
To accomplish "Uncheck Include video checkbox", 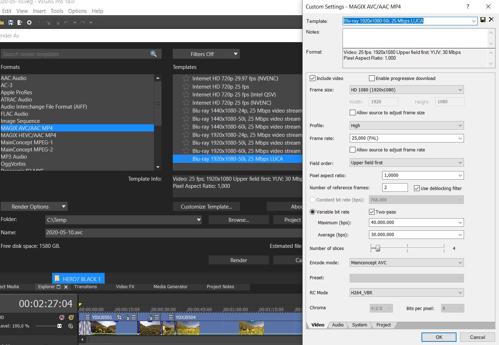I will pos(313,78).
